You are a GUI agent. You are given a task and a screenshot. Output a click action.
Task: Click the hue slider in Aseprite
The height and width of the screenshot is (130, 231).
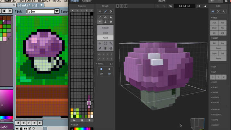[x=6, y=117]
